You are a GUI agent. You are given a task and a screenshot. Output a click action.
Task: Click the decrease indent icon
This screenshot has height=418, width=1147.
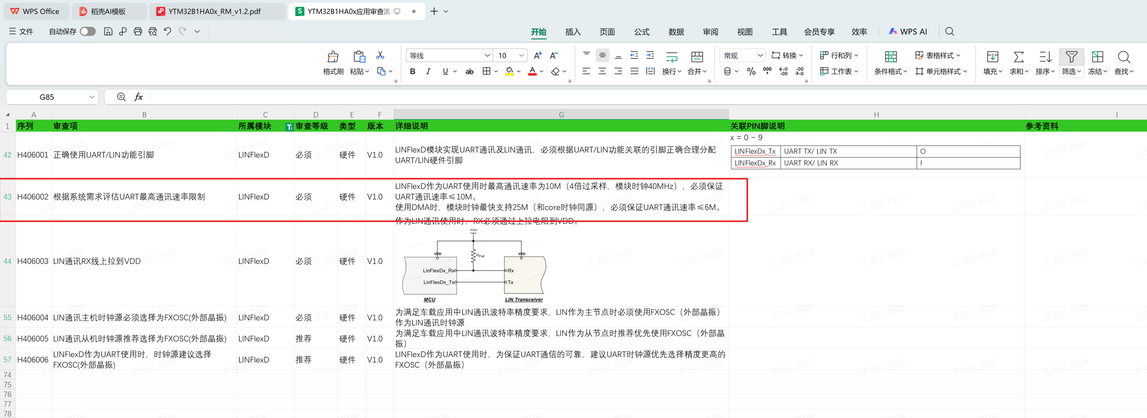coord(635,55)
